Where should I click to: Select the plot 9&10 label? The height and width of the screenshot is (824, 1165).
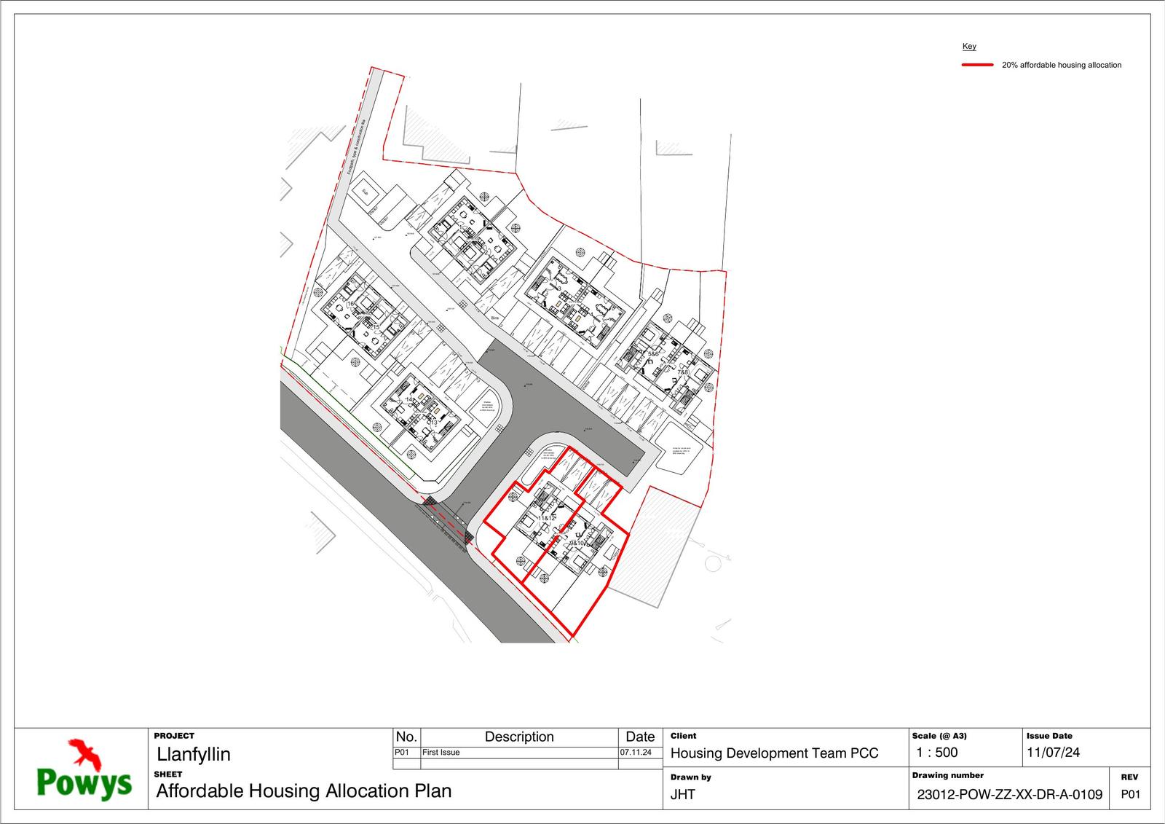577,543
